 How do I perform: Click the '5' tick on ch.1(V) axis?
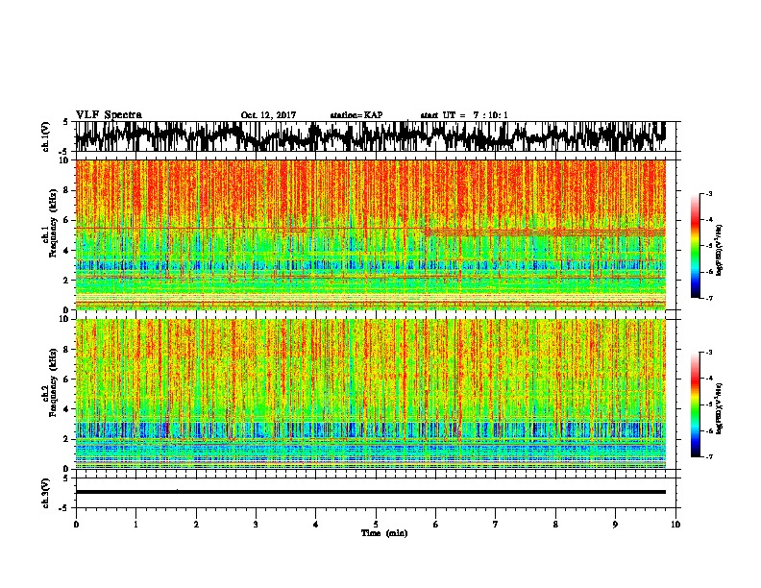[65, 122]
